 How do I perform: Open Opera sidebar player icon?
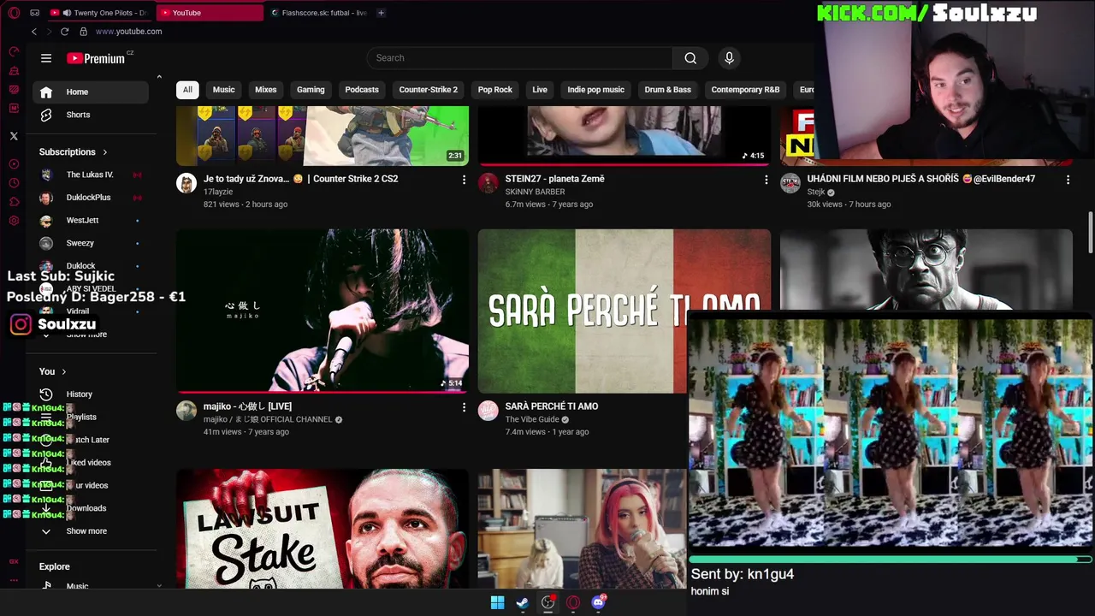point(14,164)
